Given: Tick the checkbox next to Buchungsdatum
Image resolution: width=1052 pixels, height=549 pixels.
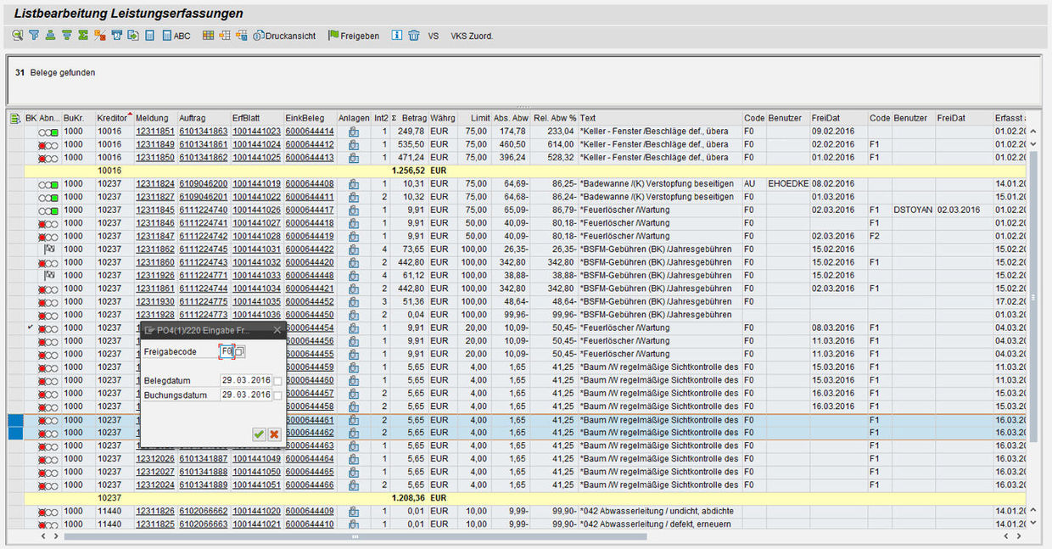Looking at the screenshot, I should pos(277,395).
